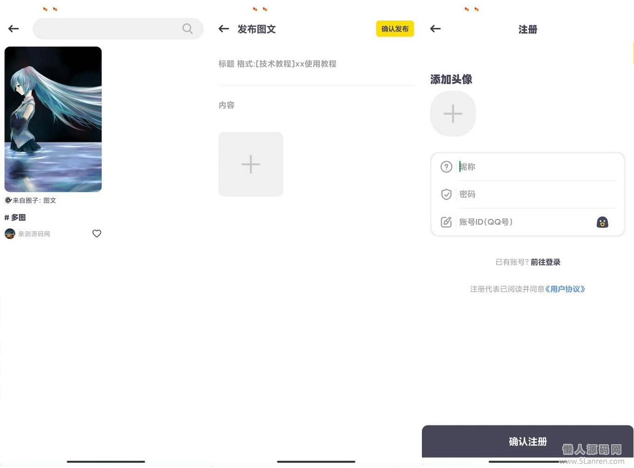Open the anime girl post image
The height and width of the screenshot is (468, 634).
pyautogui.click(x=53, y=119)
